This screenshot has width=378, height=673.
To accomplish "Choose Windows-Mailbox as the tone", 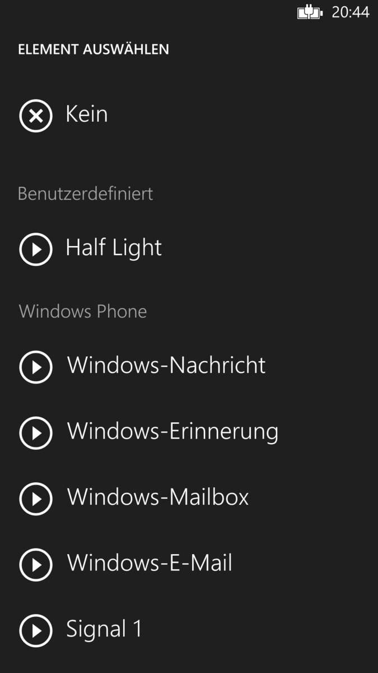I will coord(158,497).
